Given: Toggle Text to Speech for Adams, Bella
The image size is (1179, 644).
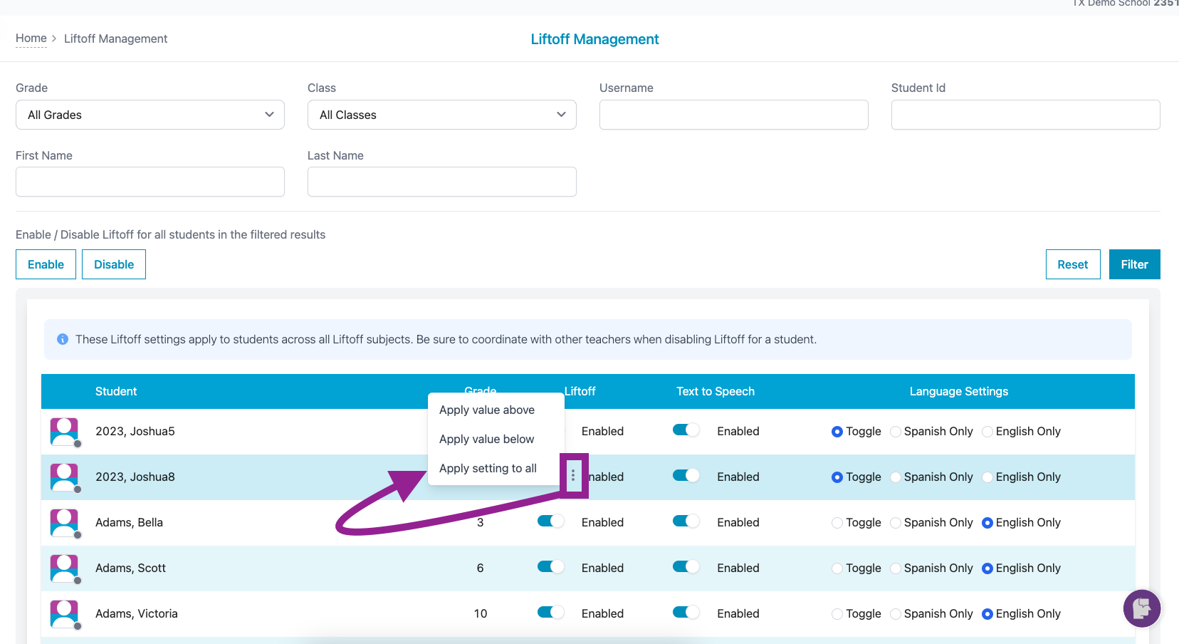Looking at the screenshot, I should coord(686,521).
